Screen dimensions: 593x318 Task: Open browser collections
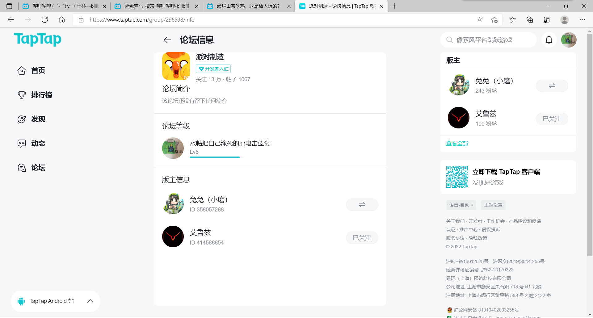[530, 20]
